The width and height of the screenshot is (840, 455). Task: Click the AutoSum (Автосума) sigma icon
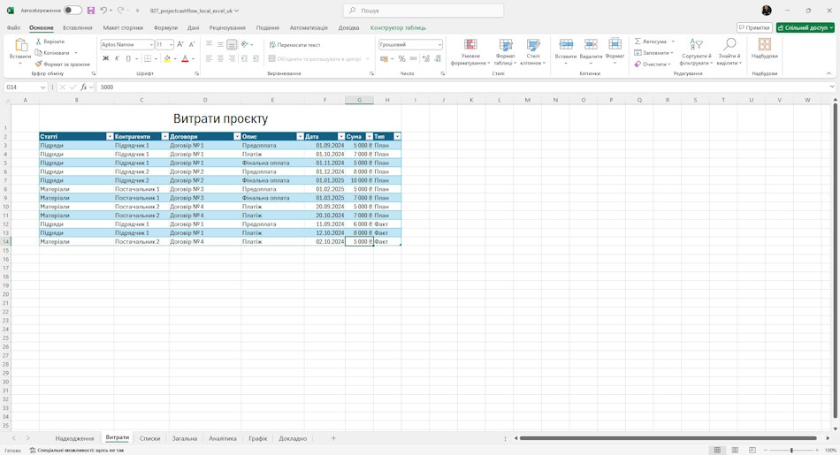638,42
